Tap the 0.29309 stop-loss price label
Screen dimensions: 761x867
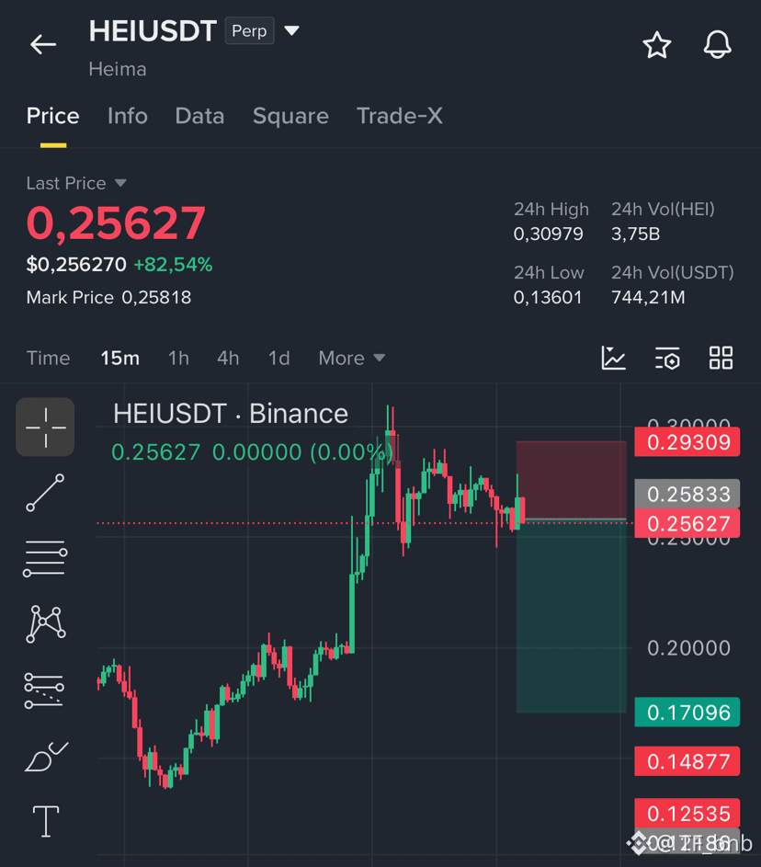[687, 442]
